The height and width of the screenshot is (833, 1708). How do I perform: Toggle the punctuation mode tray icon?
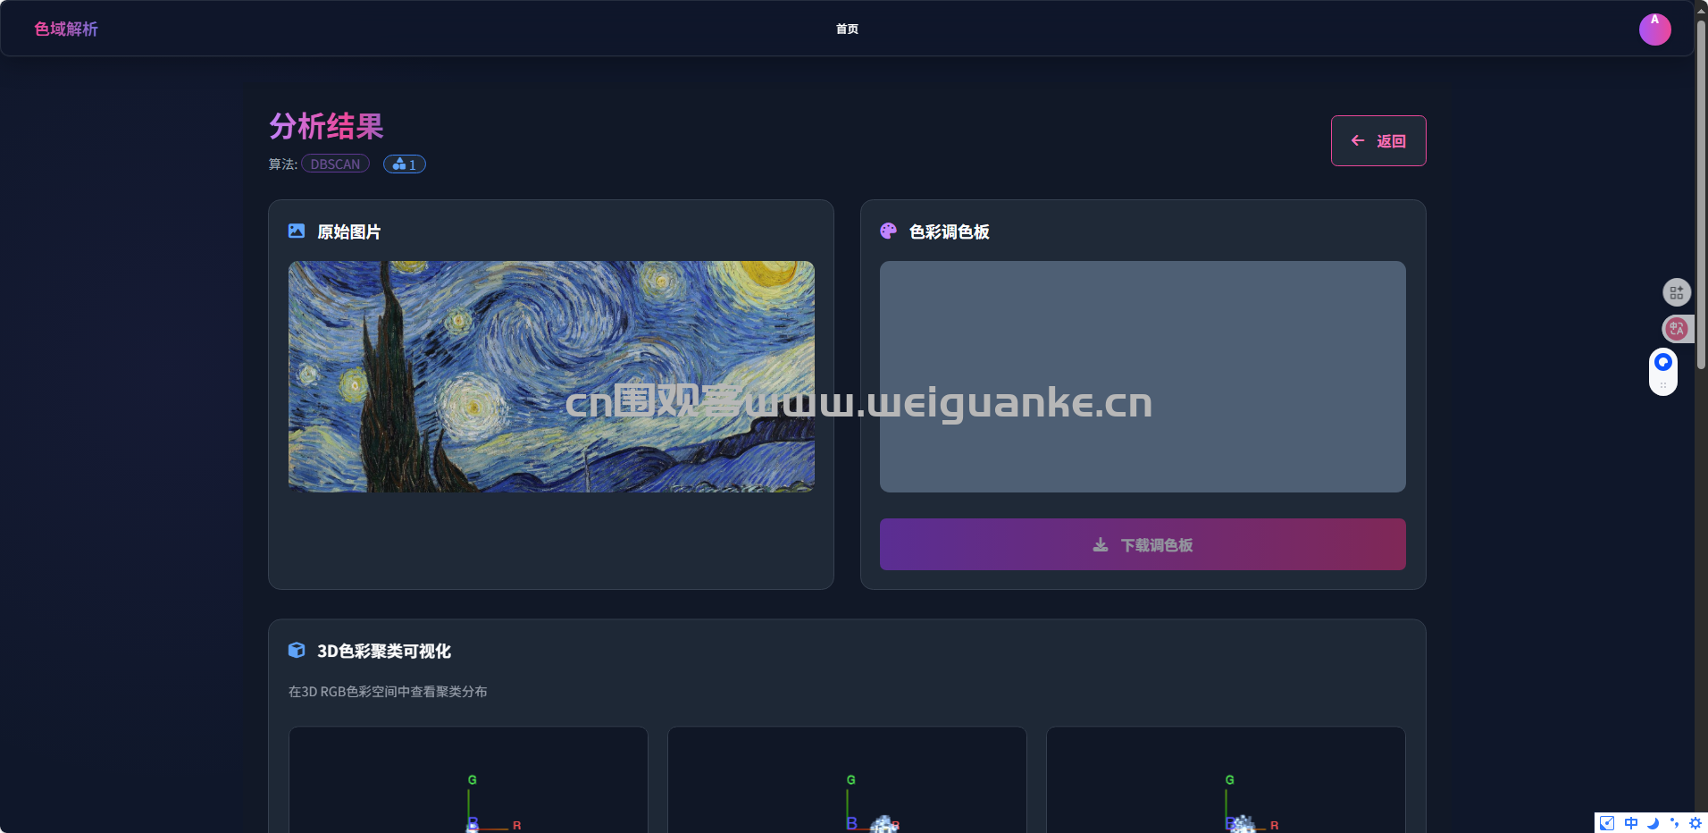click(x=1674, y=823)
